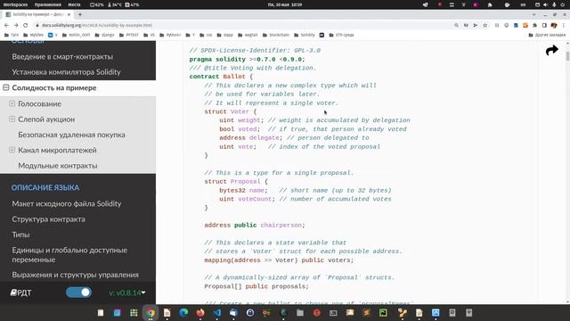
Task: Click the battery 62% indicator in top panel
Action: tap(97, 4)
